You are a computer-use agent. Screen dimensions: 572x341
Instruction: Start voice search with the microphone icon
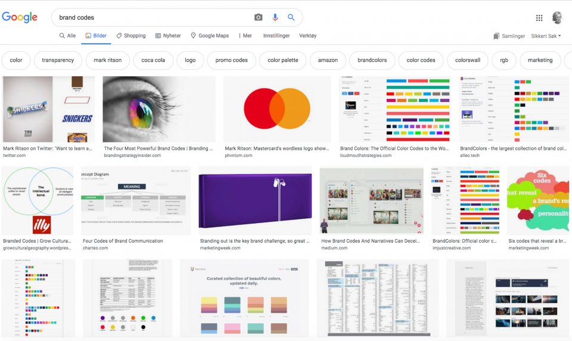click(275, 17)
